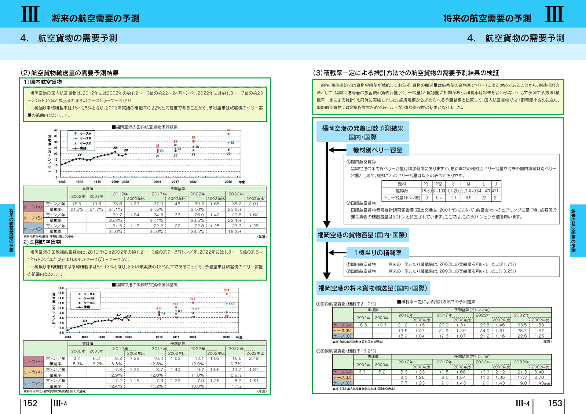Click cell '1.83' in constant-load-factor domestic table

[x=539, y=325]
